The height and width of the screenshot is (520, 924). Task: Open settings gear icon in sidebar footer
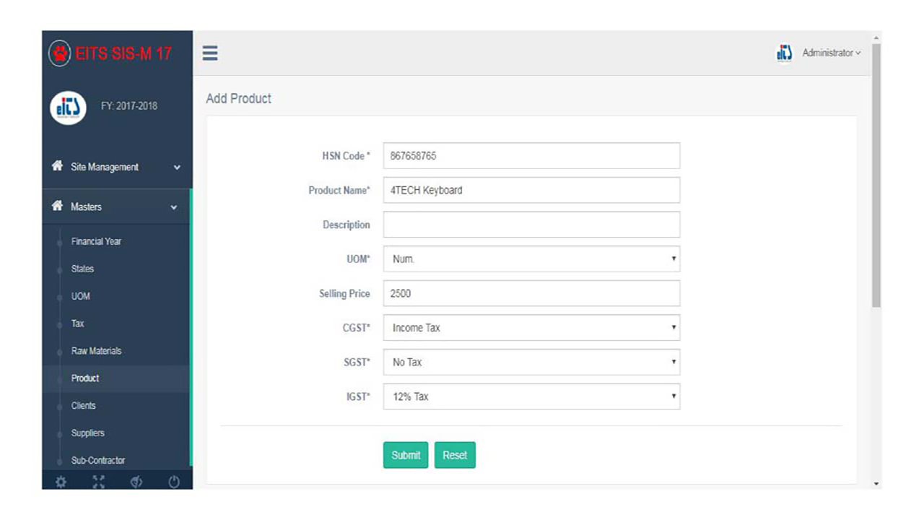coord(61,482)
